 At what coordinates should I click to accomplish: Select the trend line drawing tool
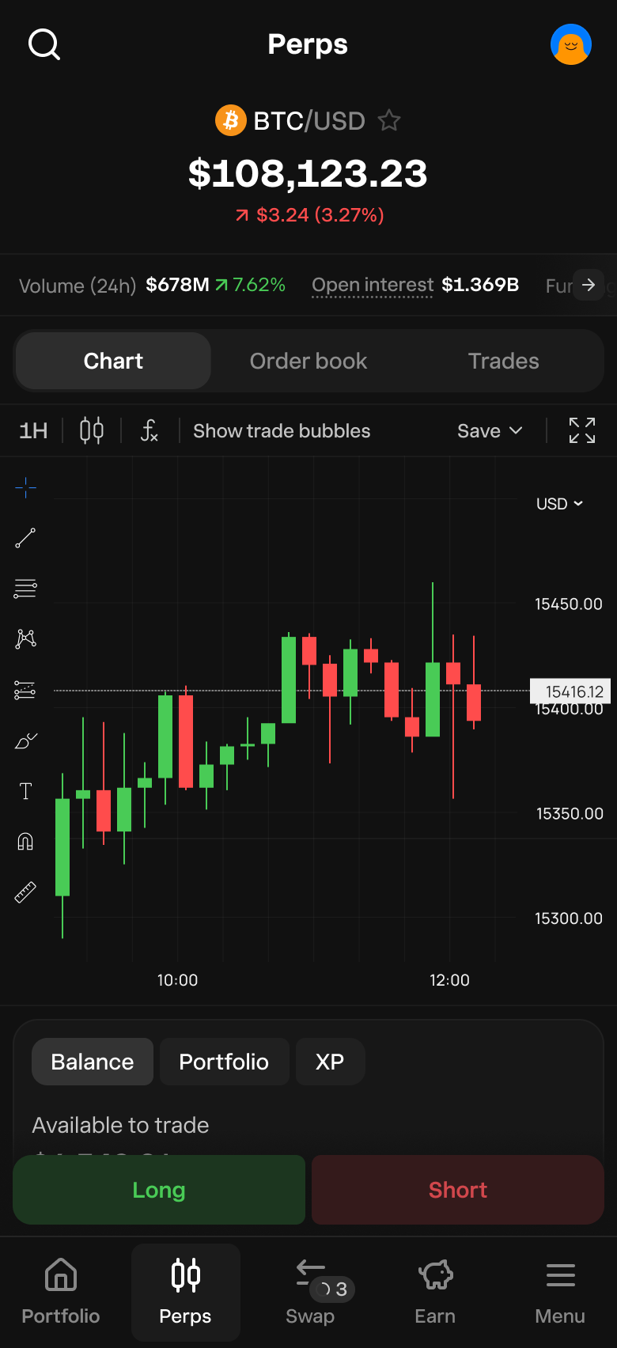pyautogui.click(x=25, y=539)
